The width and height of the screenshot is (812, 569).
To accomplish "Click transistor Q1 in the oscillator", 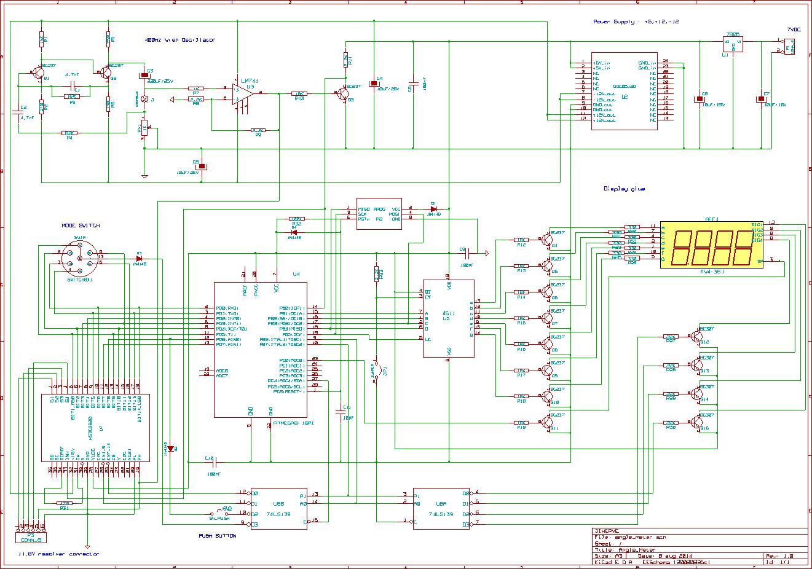I will [37, 73].
